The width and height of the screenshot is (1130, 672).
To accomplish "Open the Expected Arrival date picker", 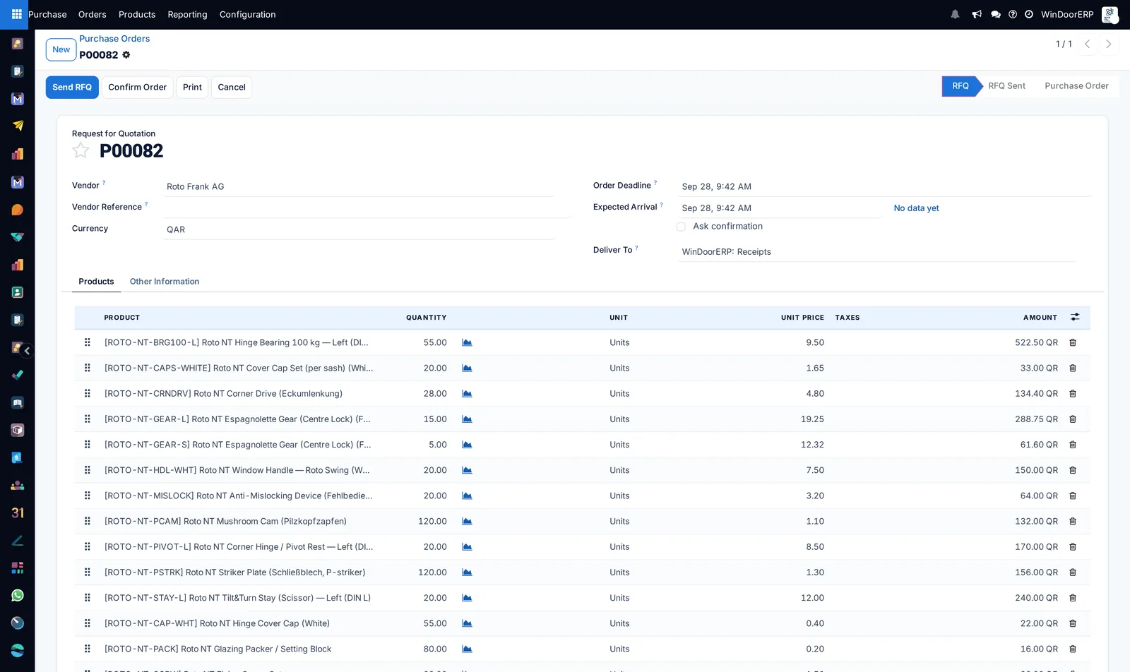I will 779,208.
